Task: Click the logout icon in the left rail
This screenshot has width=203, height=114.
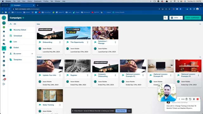Action: (x=4, y=84)
